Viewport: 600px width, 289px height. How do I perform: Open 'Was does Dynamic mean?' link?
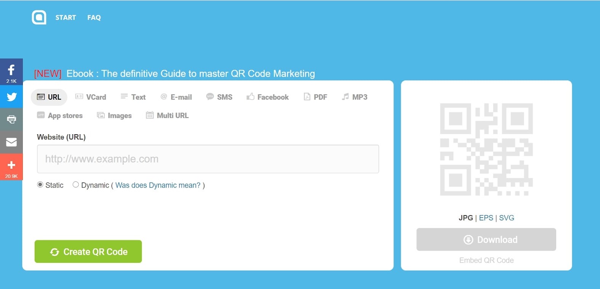tap(158, 185)
